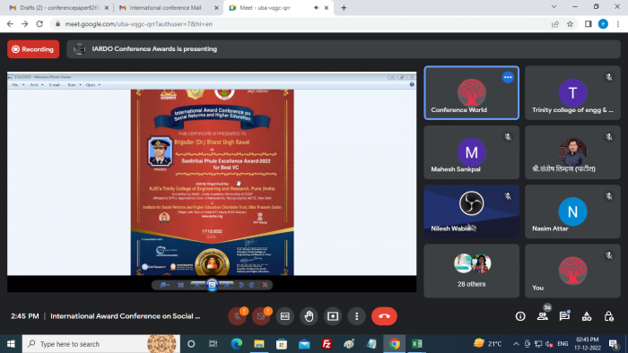Open the Activities panel
Viewport: 628px width, 353px height.
587,316
